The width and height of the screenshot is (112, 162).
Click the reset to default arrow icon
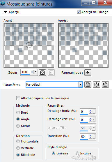coord(105,84)
